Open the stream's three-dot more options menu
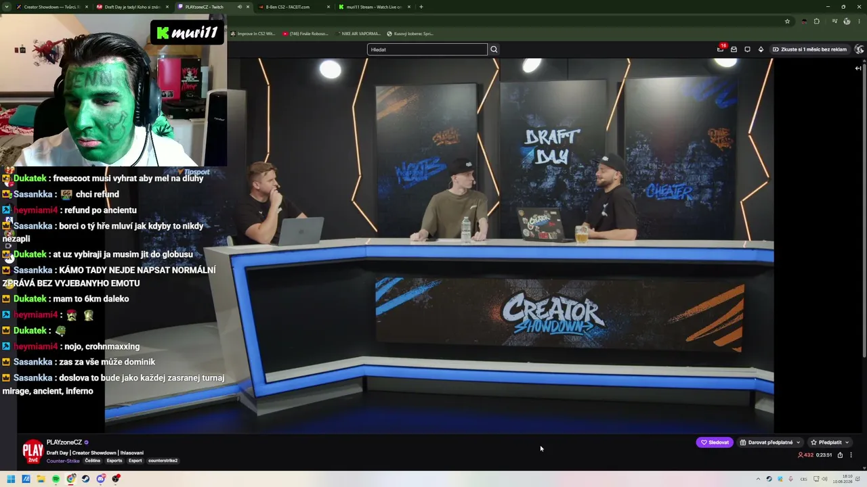867x487 pixels. pyautogui.click(x=851, y=455)
